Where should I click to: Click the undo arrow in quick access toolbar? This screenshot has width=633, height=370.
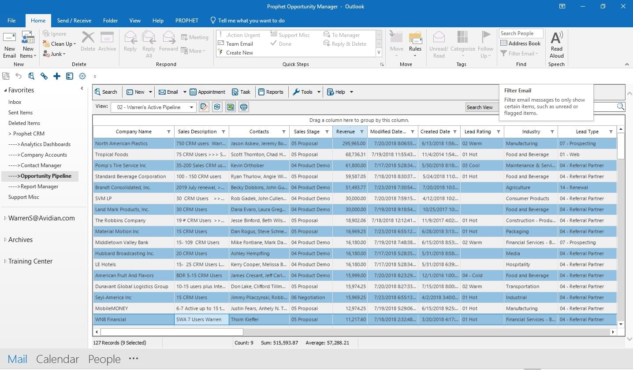click(x=19, y=76)
